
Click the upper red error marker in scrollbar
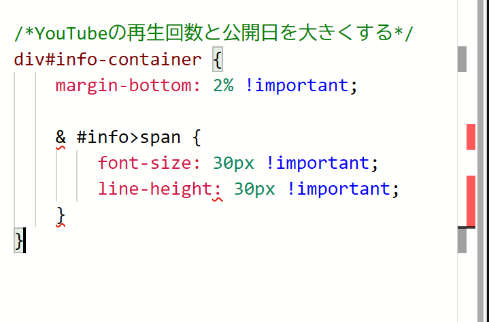471,136
